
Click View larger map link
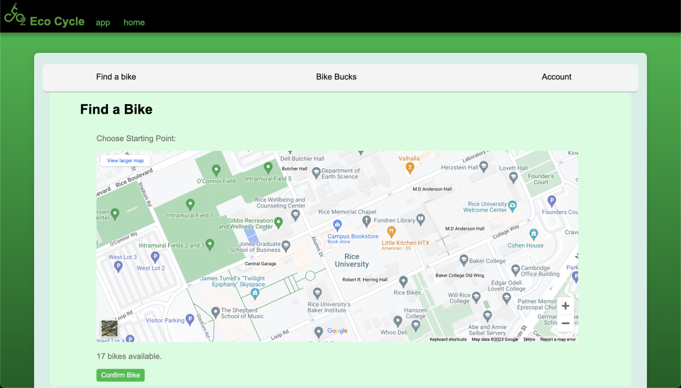[x=125, y=161]
